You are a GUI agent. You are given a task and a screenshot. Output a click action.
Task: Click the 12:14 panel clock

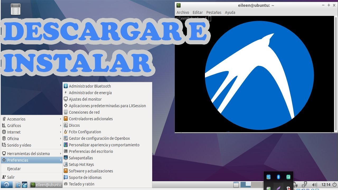(x=326, y=185)
